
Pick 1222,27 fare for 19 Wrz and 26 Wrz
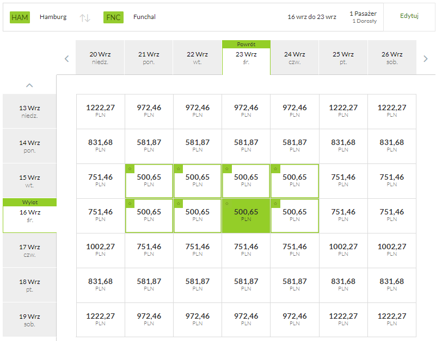point(392,320)
